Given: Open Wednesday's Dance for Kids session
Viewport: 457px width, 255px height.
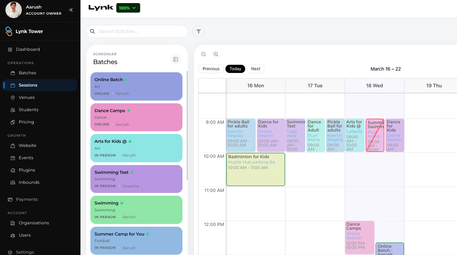Looking at the screenshot, I should [x=395, y=135].
